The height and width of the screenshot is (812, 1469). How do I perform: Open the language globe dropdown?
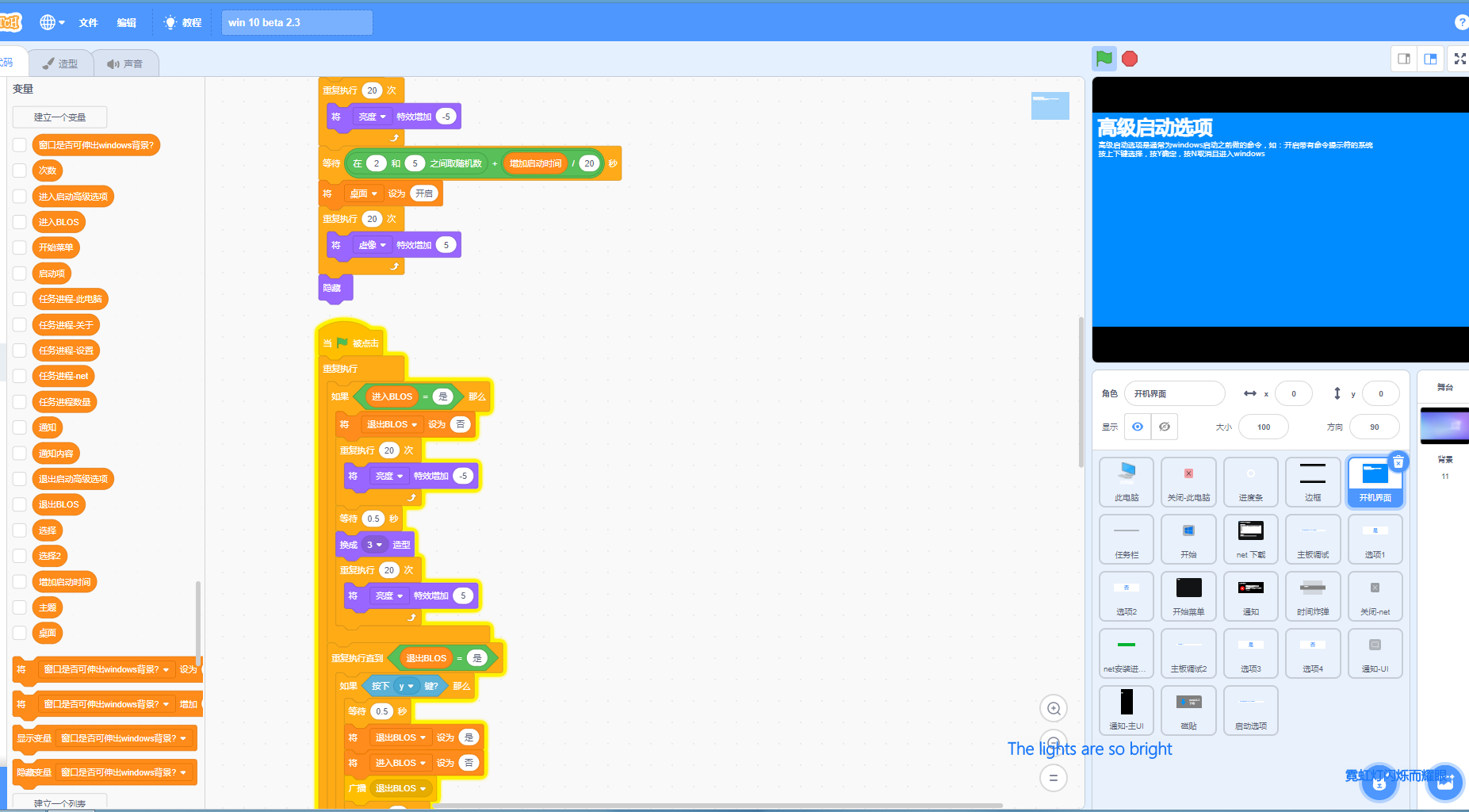52,22
